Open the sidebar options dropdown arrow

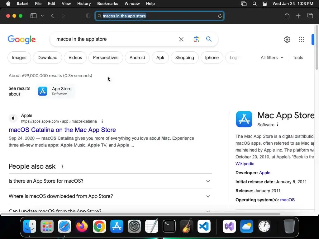42,16
